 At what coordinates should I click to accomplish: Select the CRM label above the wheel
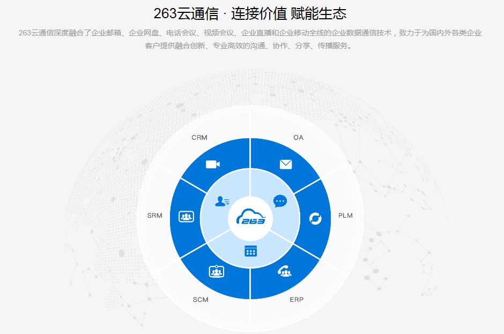201,137
